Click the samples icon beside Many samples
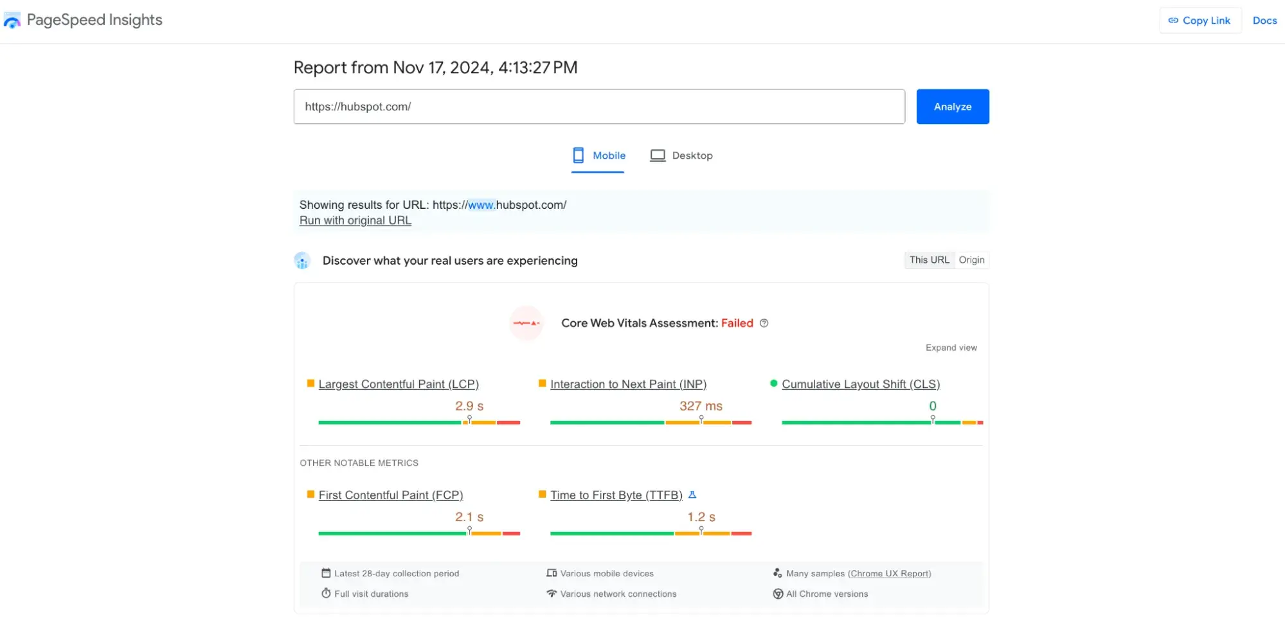Screen dimensions: 1285x629 coord(777,573)
